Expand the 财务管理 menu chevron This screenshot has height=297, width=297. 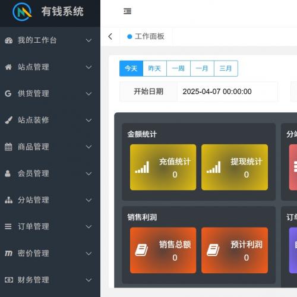tap(89, 280)
